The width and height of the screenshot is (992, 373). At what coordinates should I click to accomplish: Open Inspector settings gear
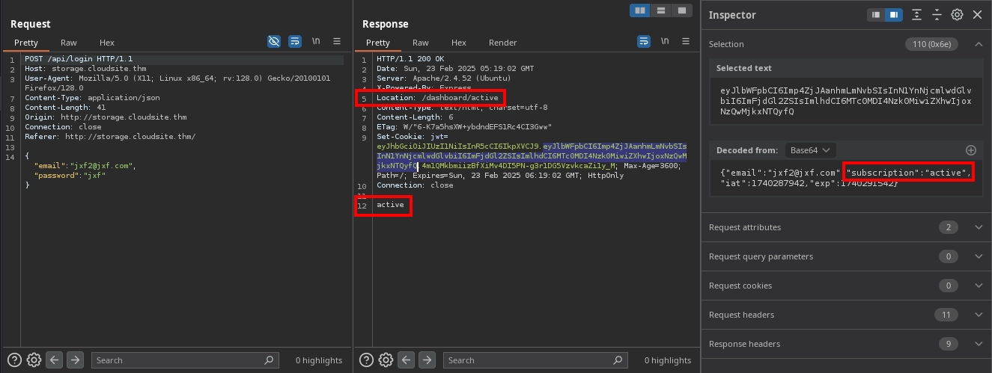coord(957,15)
